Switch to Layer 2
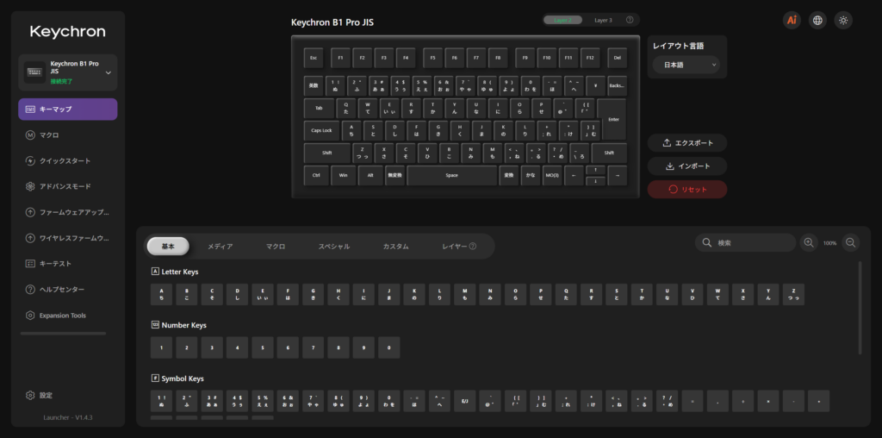Image resolution: width=882 pixels, height=438 pixels. 562,21
